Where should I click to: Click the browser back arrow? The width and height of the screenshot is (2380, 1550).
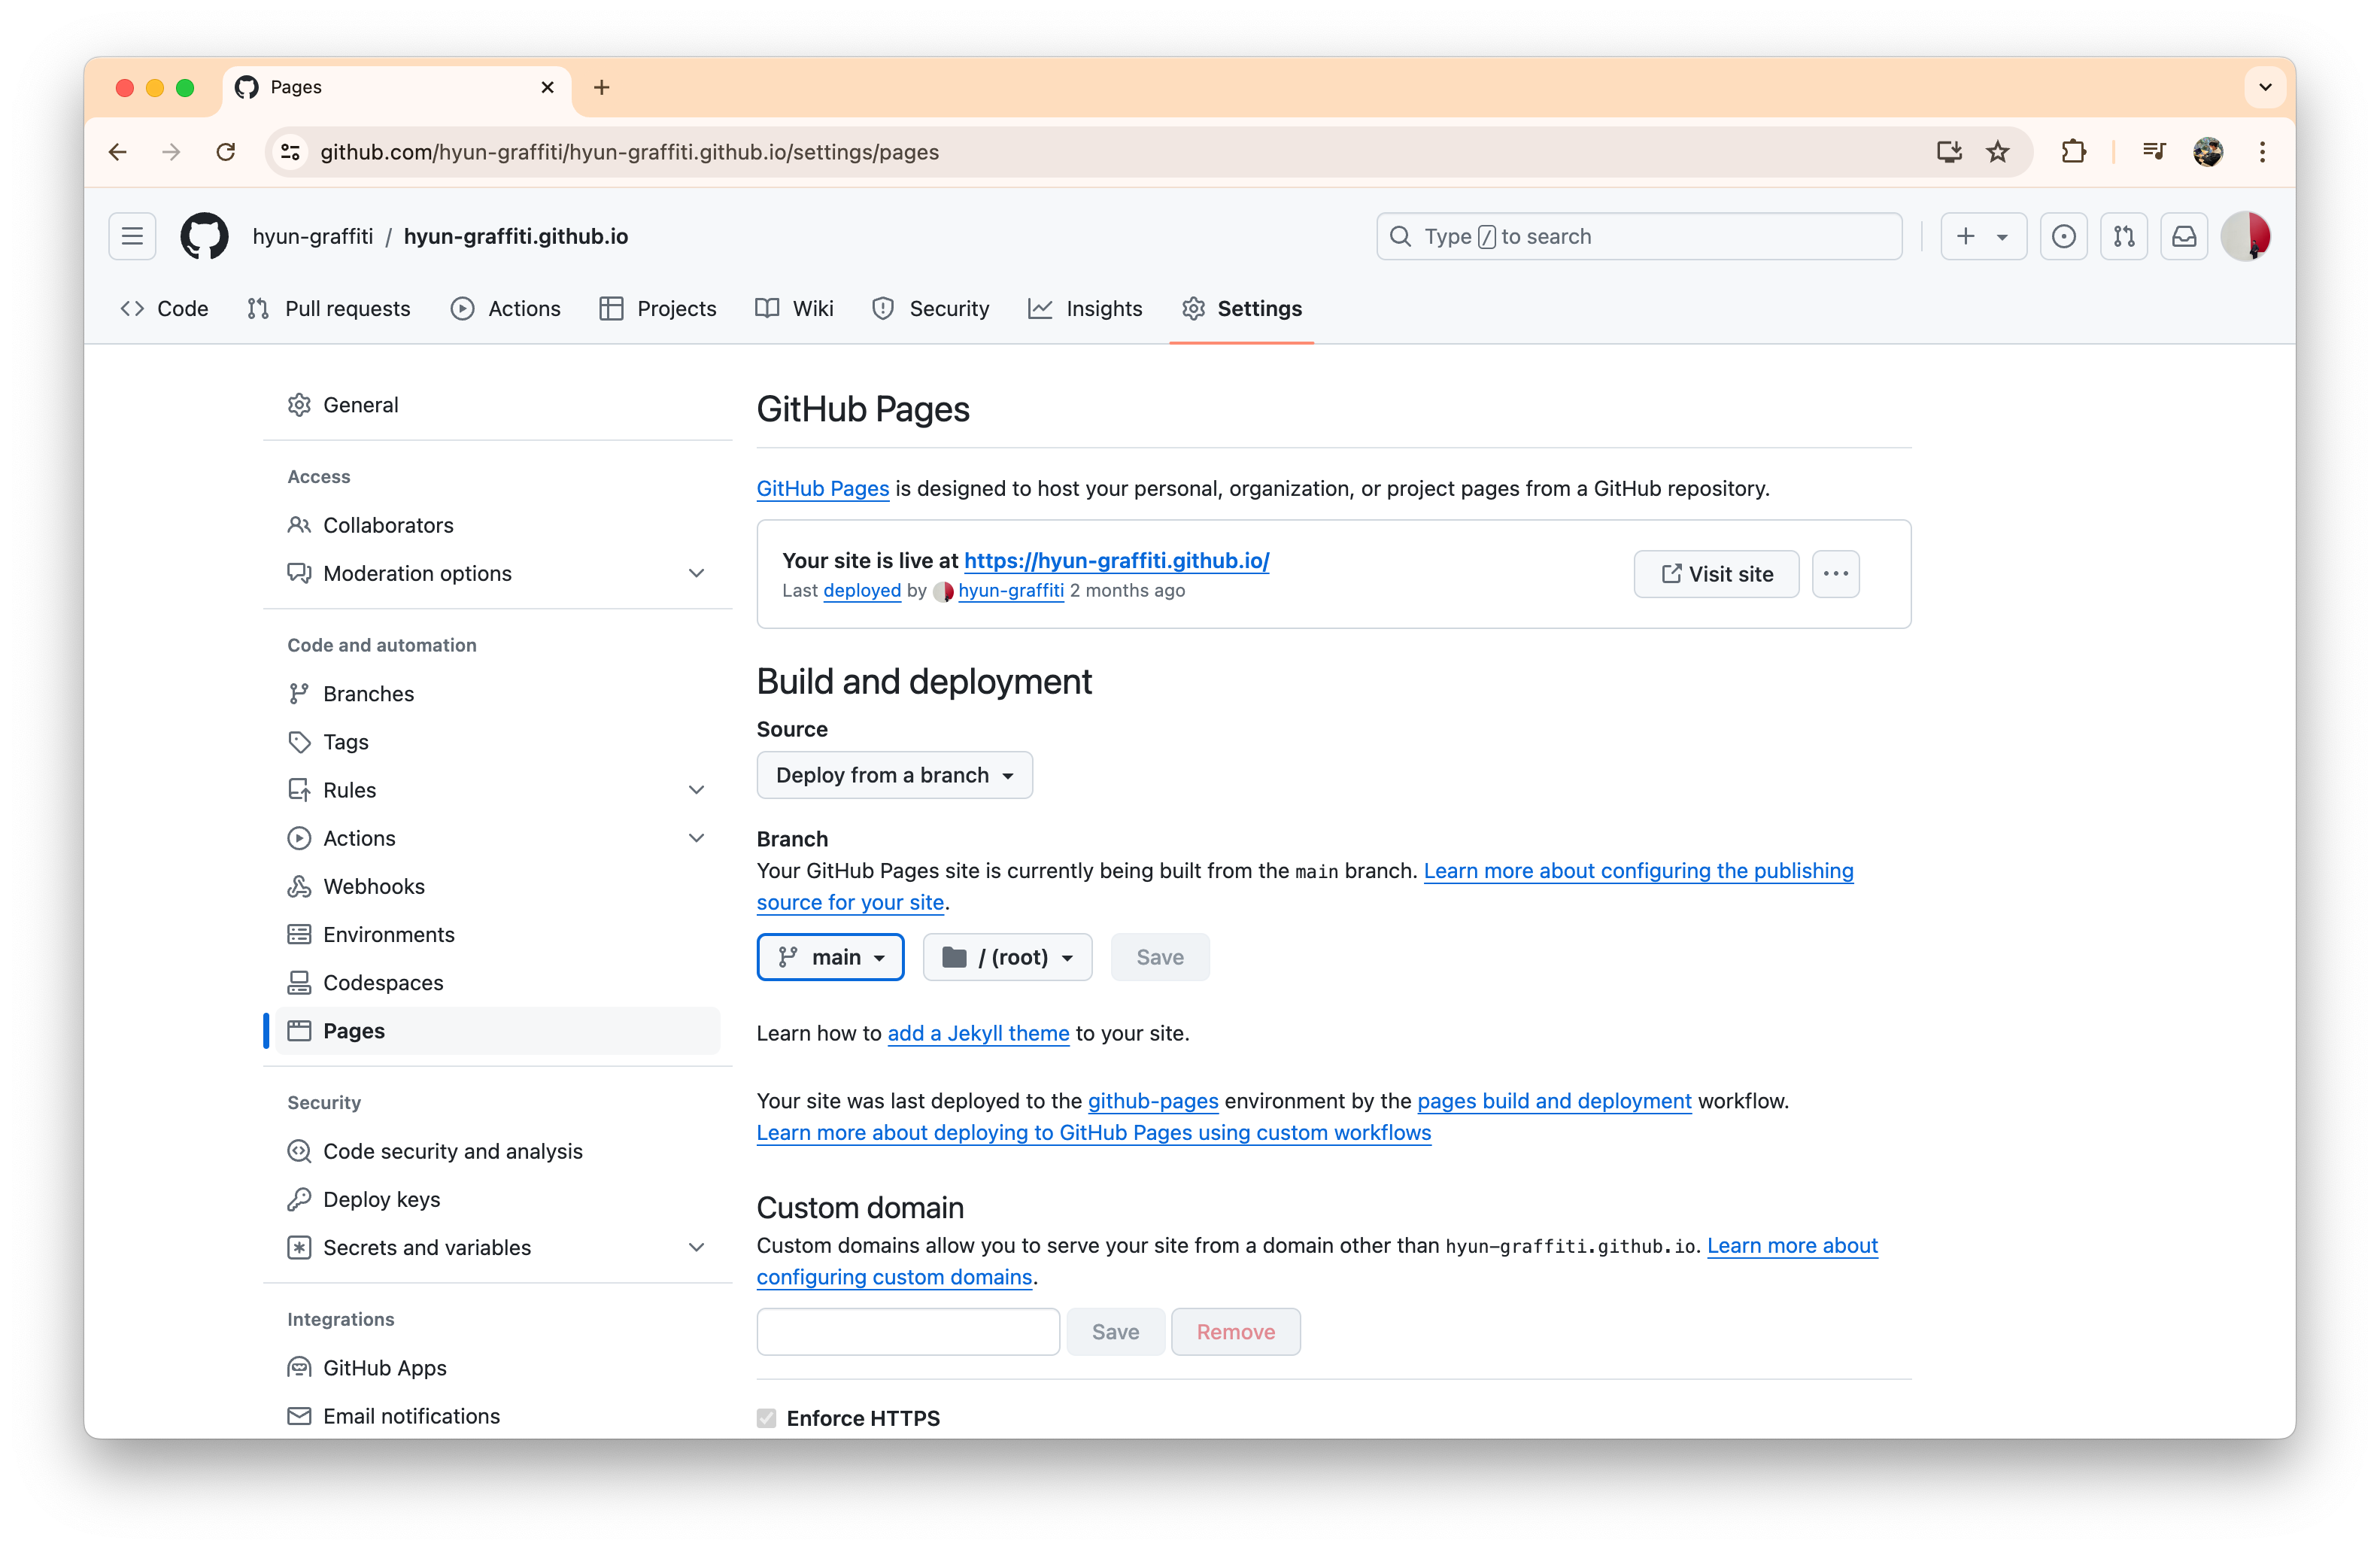click(x=118, y=152)
